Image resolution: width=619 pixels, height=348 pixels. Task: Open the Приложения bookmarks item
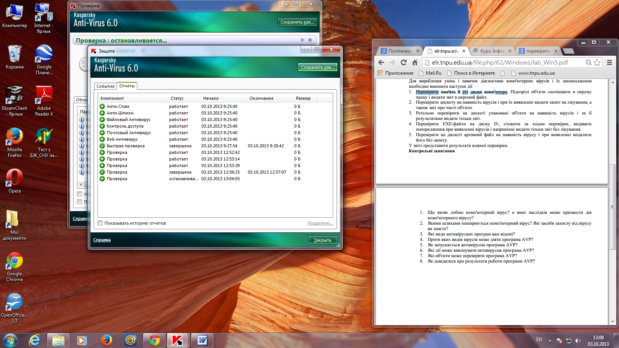pos(395,73)
